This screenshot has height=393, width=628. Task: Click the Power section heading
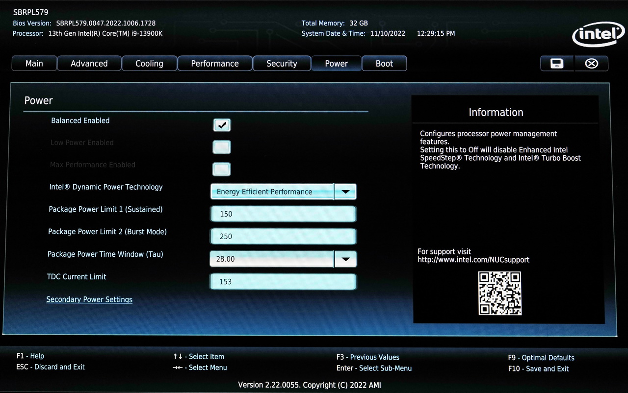point(38,100)
